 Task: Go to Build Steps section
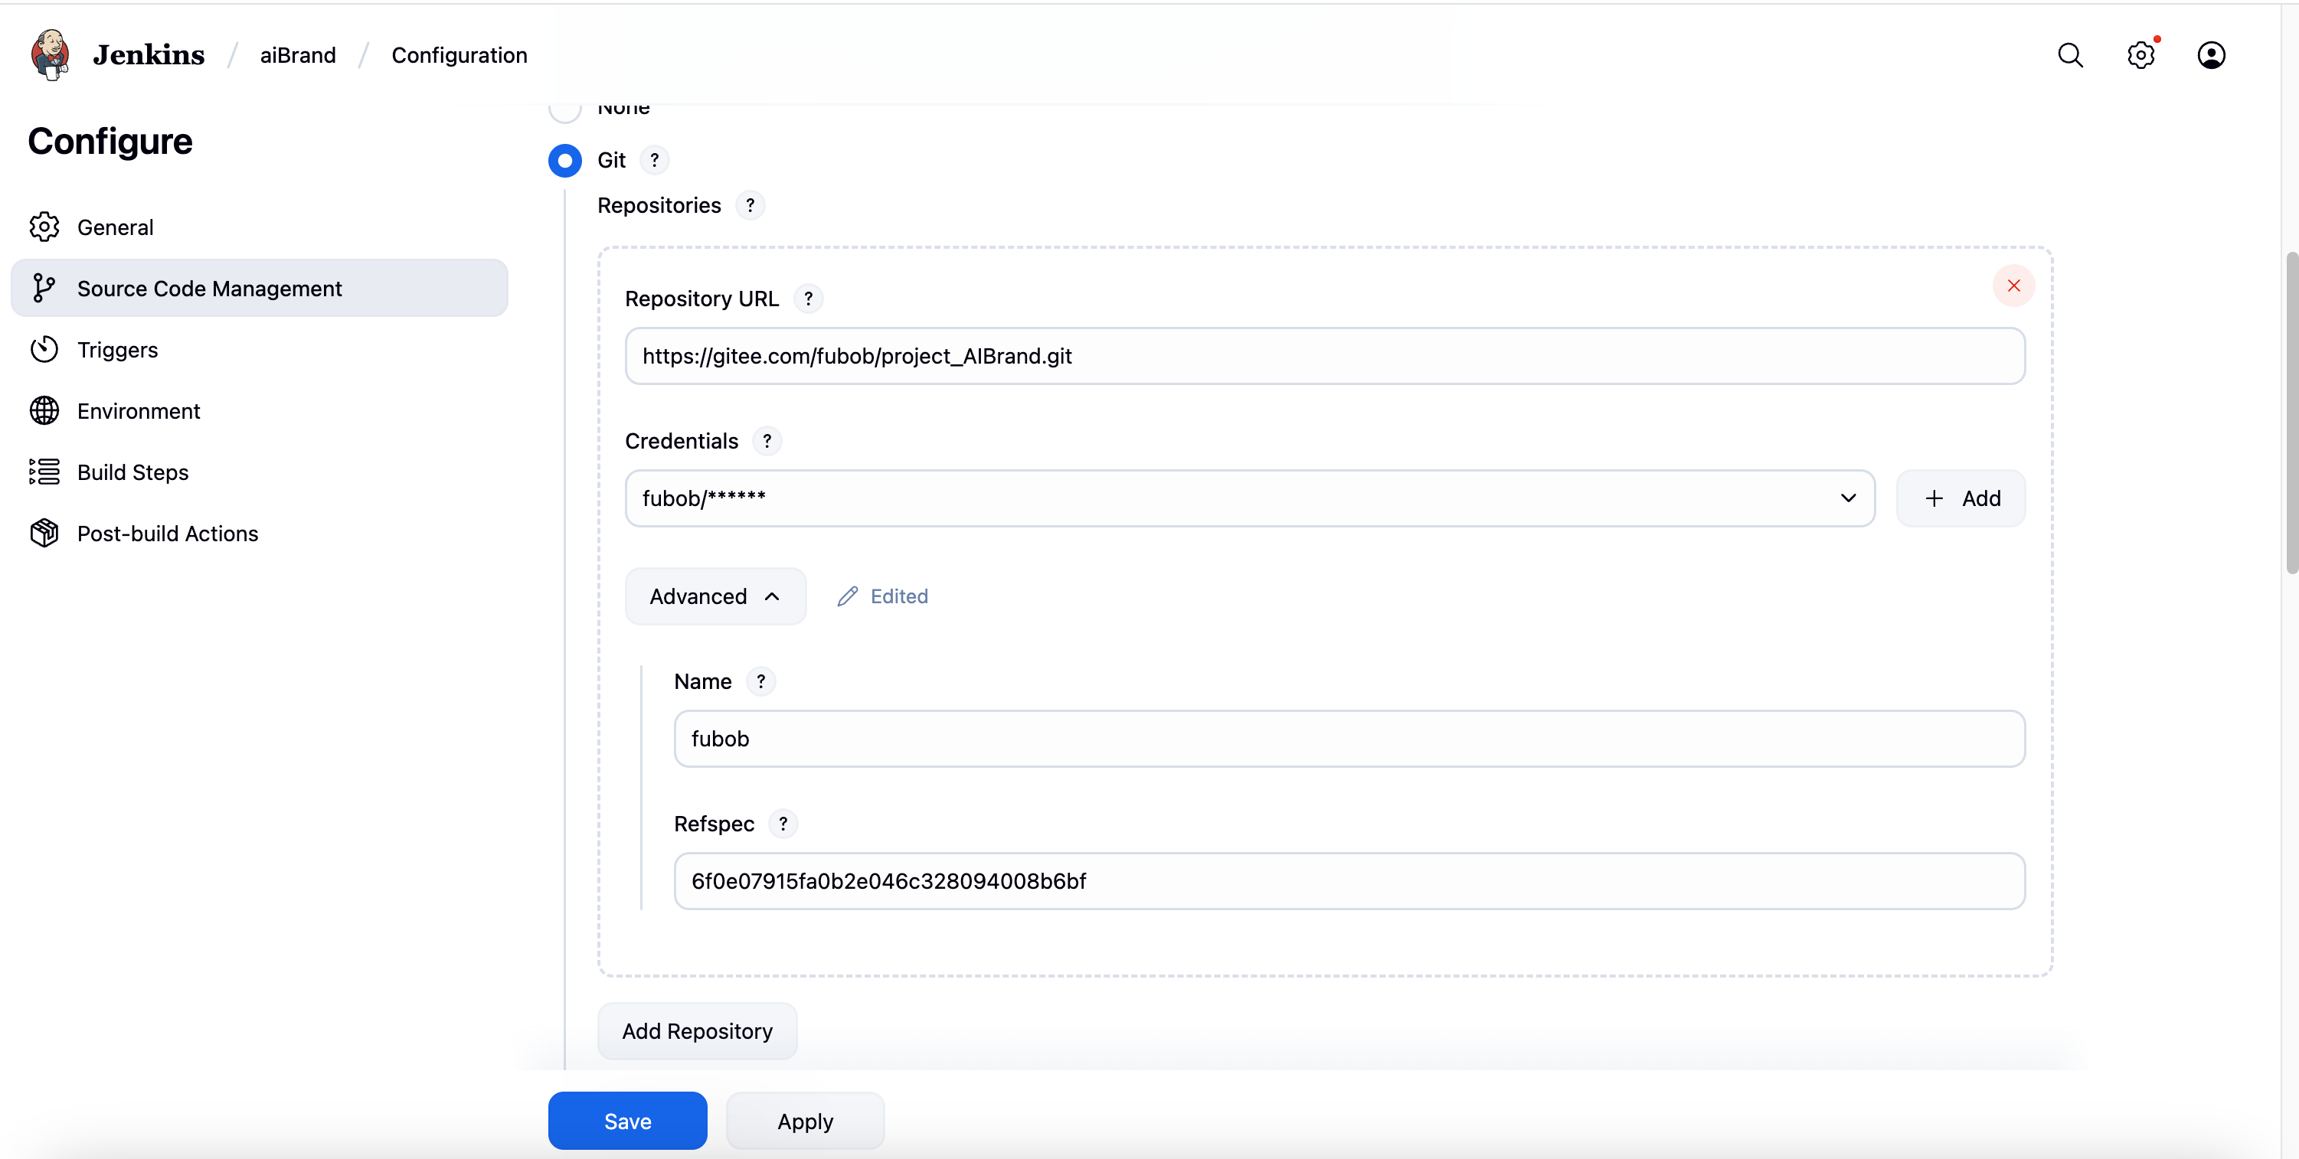[x=133, y=472]
